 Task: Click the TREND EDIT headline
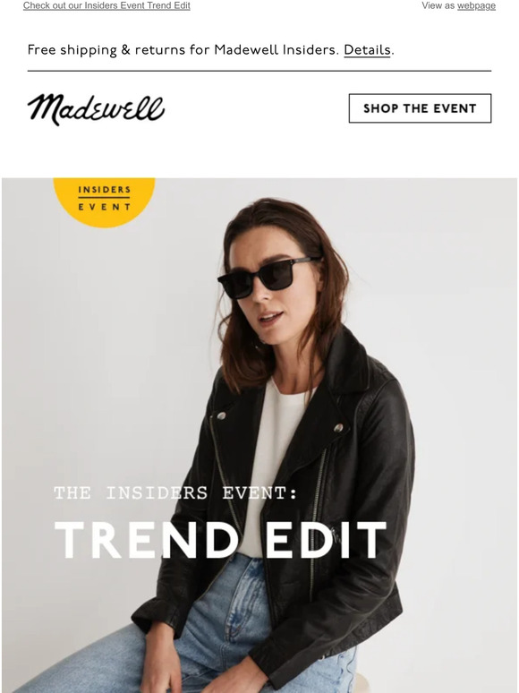220,540
